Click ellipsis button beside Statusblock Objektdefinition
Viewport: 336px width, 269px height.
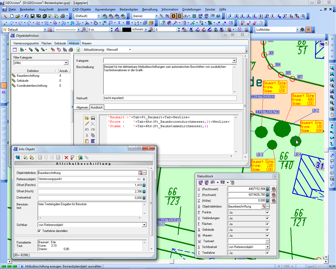(267, 206)
